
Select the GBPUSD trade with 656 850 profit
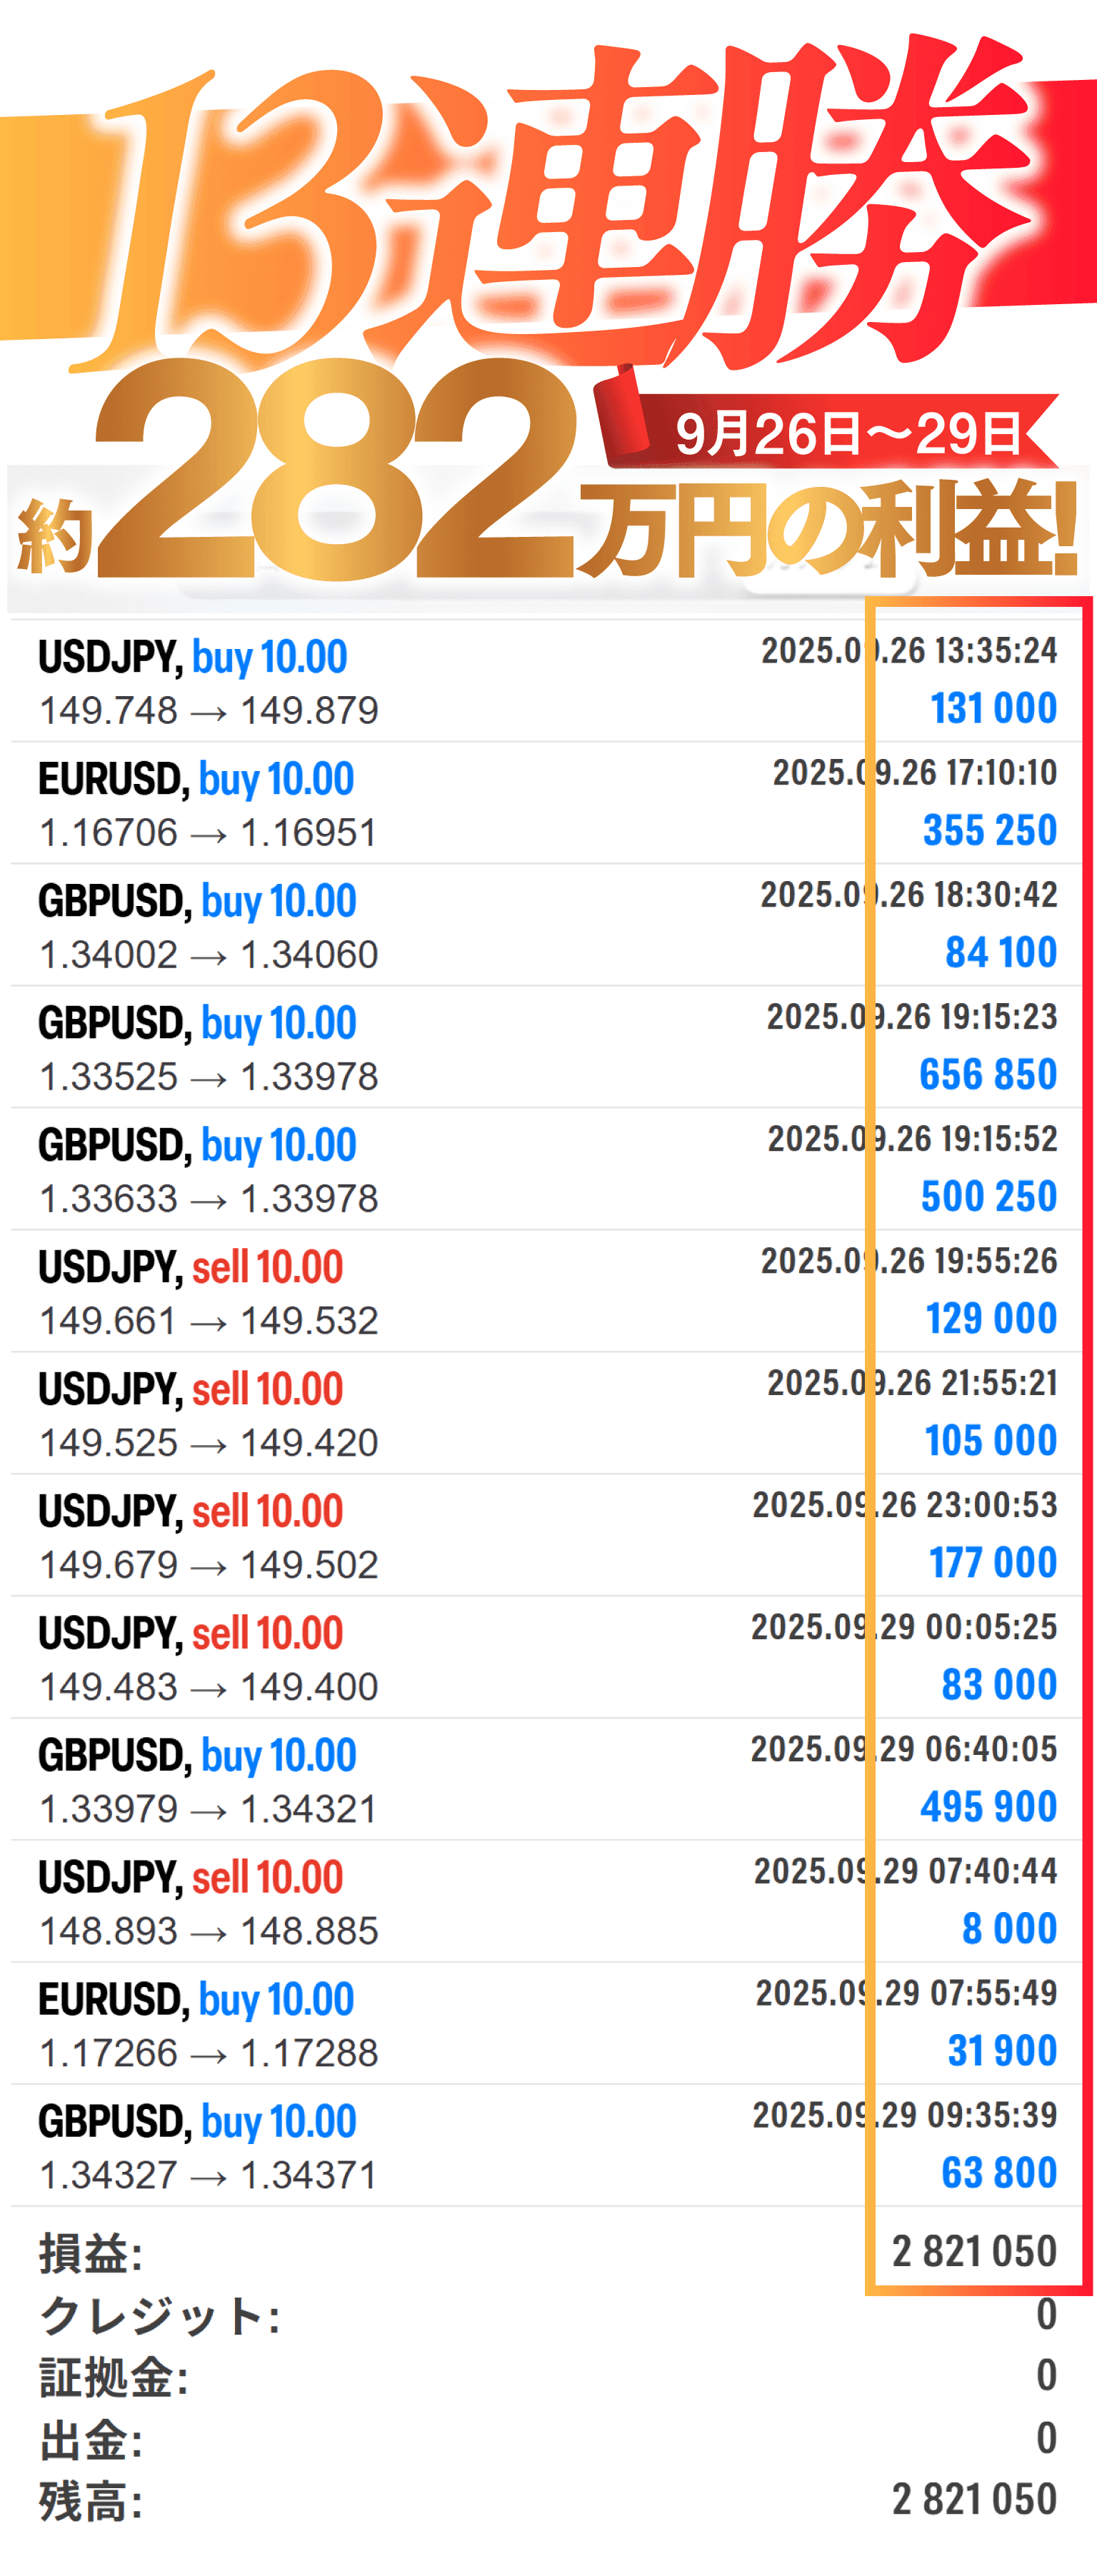click(400, 1048)
